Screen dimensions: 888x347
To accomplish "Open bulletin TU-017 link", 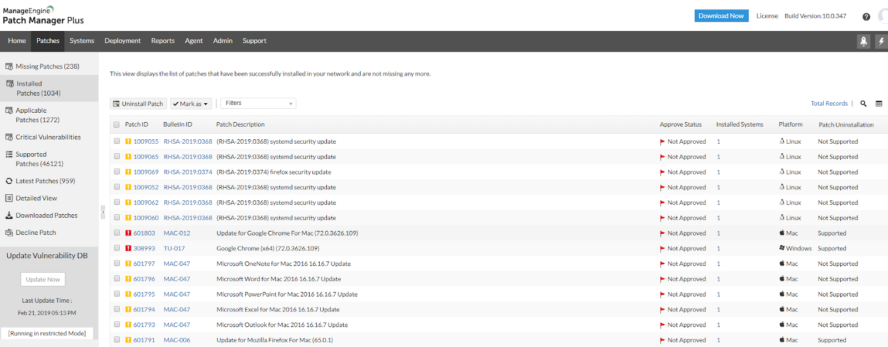I will pos(174,249).
